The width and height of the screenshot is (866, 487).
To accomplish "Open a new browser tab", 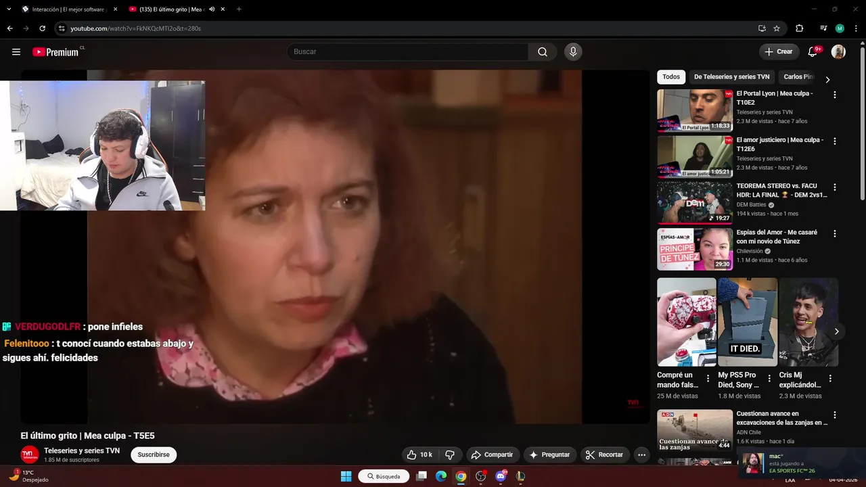I will coord(239,9).
